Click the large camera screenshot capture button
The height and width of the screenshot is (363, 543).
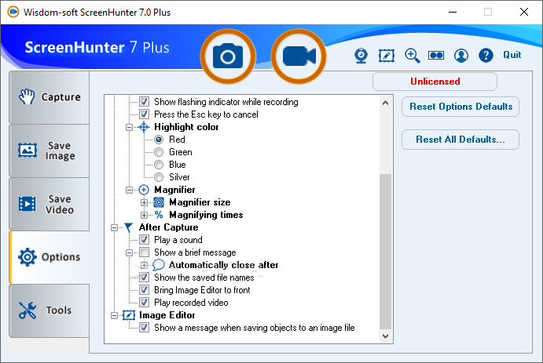pyautogui.click(x=228, y=56)
